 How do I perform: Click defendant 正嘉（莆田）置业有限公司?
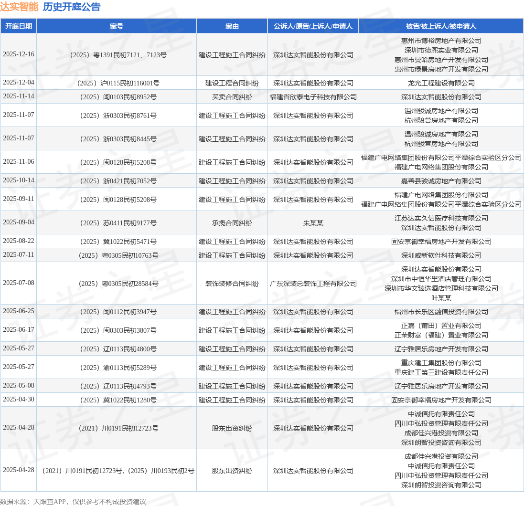441,326
